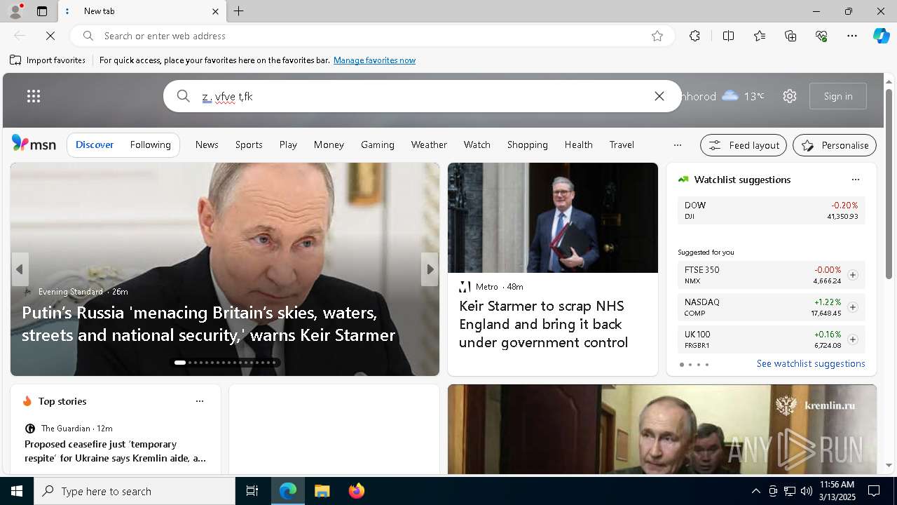Open DOW index row

point(772,210)
